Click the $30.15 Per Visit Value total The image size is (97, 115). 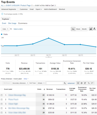[89, 69]
